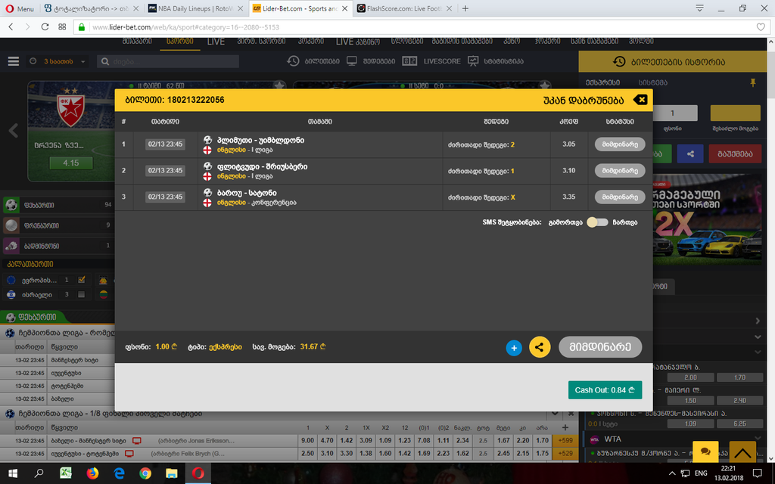This screenshot has height=484, width=775.
Task: Click the red გაუქმება cancel button
Action: 734,154
